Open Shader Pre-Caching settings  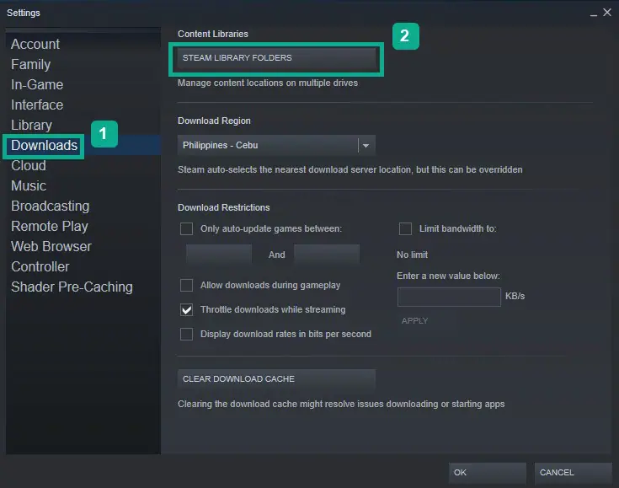tap(72, 287)
